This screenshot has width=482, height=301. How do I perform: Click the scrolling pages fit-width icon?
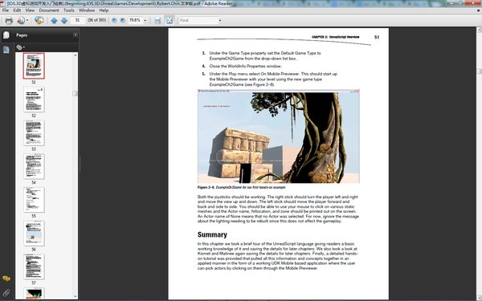[157, 21]
